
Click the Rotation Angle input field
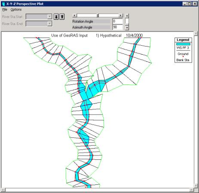[117, 22]
